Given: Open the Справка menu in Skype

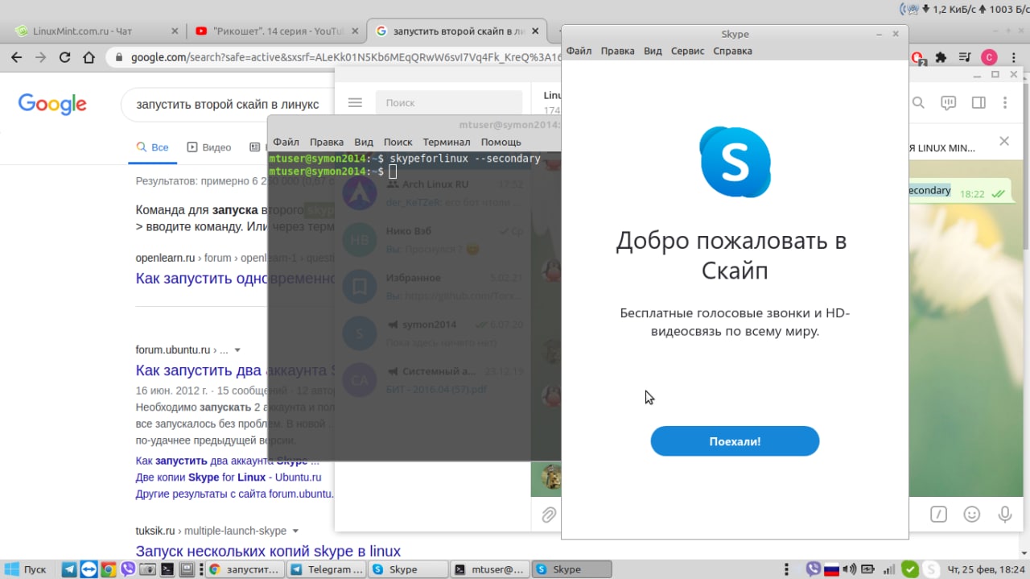Looking at the screenshot, I should [x=732, y=51].
